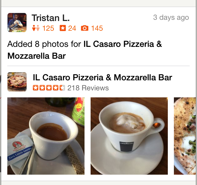The image size is (197, 185).
Task: Open the 218 Reviews link
Action: (x=88, y=88)
